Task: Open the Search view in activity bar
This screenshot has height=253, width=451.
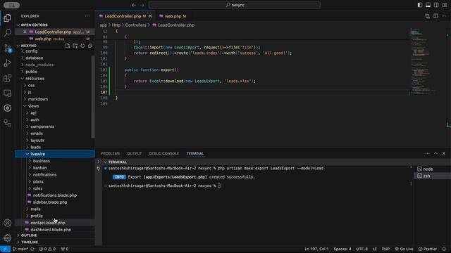Action: click(8, 33)
